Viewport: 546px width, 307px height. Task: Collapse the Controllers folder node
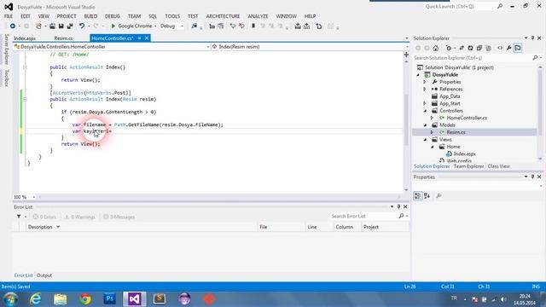tap(425, 111)
